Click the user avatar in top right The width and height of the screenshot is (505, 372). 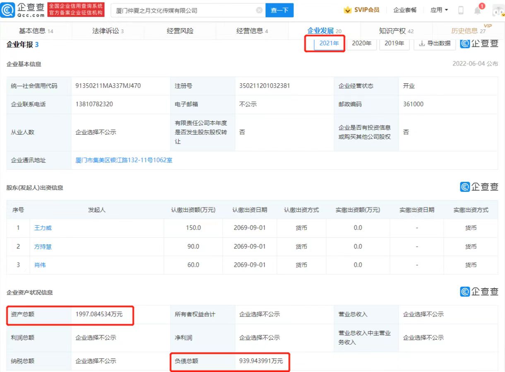498,11
